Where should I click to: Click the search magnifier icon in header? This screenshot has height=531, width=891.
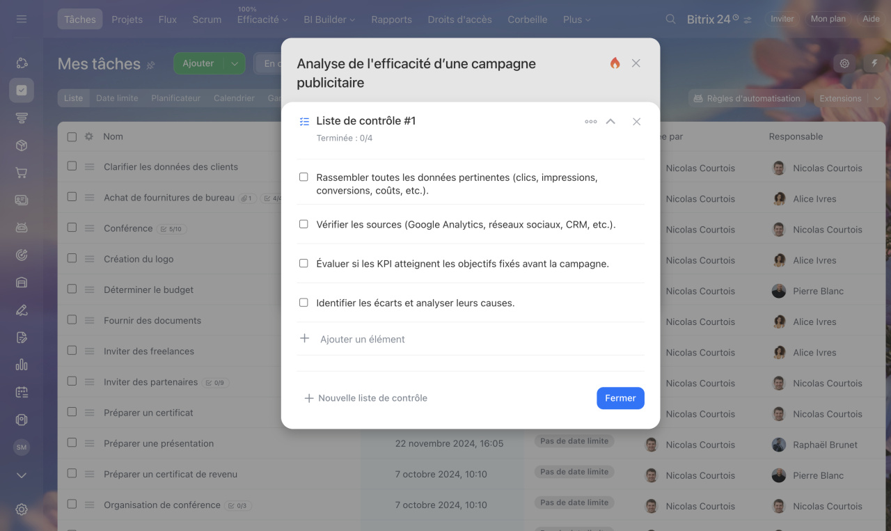[x=670, y=19]
